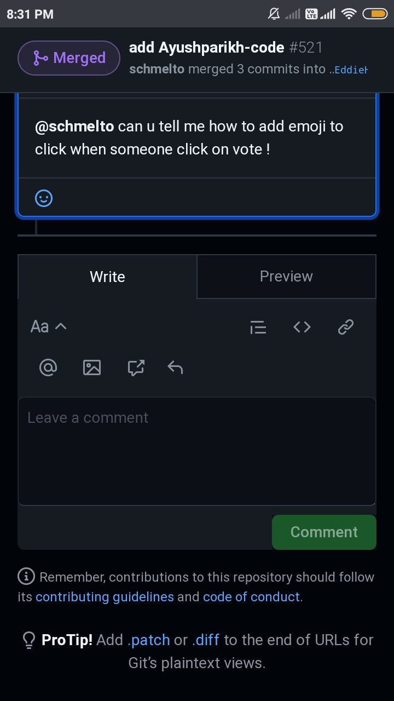Open the Eddieh branch link
The height and width of the screenshot is (701, 394).
click(353, 70)
